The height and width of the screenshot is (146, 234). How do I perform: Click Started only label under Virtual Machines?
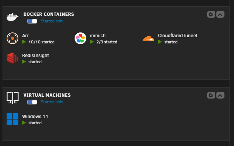pyautogui.click(x=52, y=102)
